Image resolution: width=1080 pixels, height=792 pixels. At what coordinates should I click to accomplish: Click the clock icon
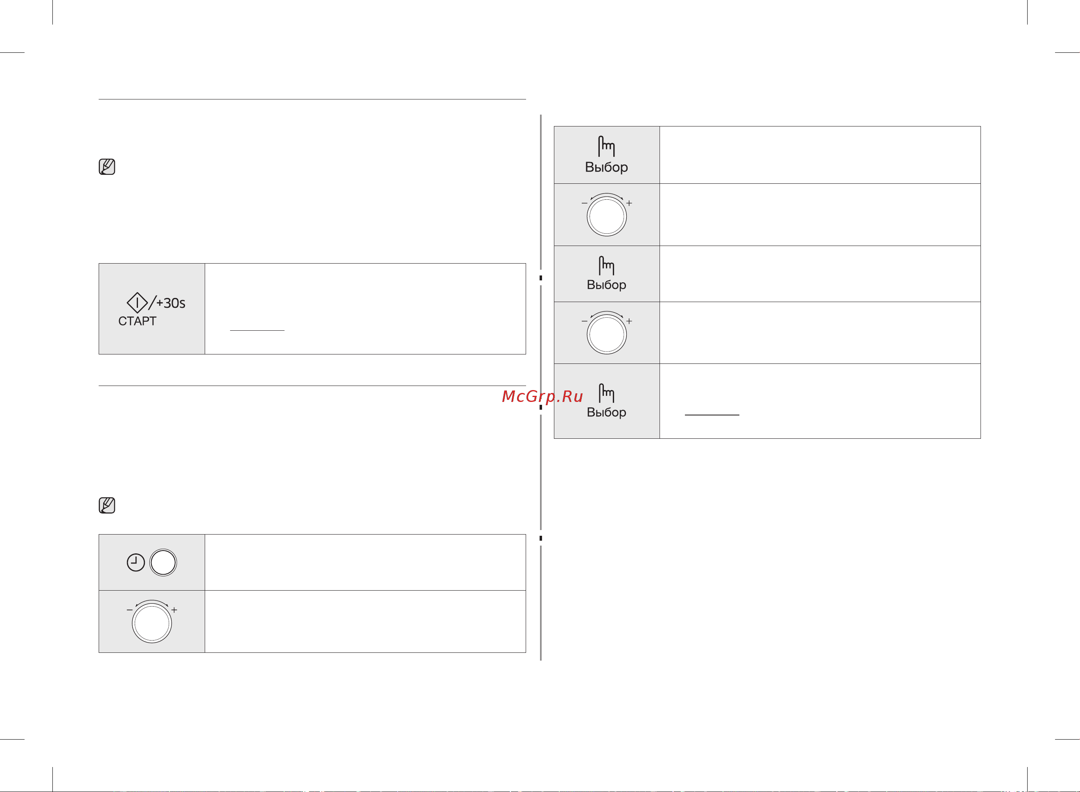[x=136, y=562]
